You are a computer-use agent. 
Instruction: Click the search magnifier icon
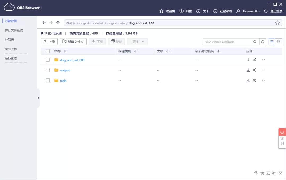(255, 42)
